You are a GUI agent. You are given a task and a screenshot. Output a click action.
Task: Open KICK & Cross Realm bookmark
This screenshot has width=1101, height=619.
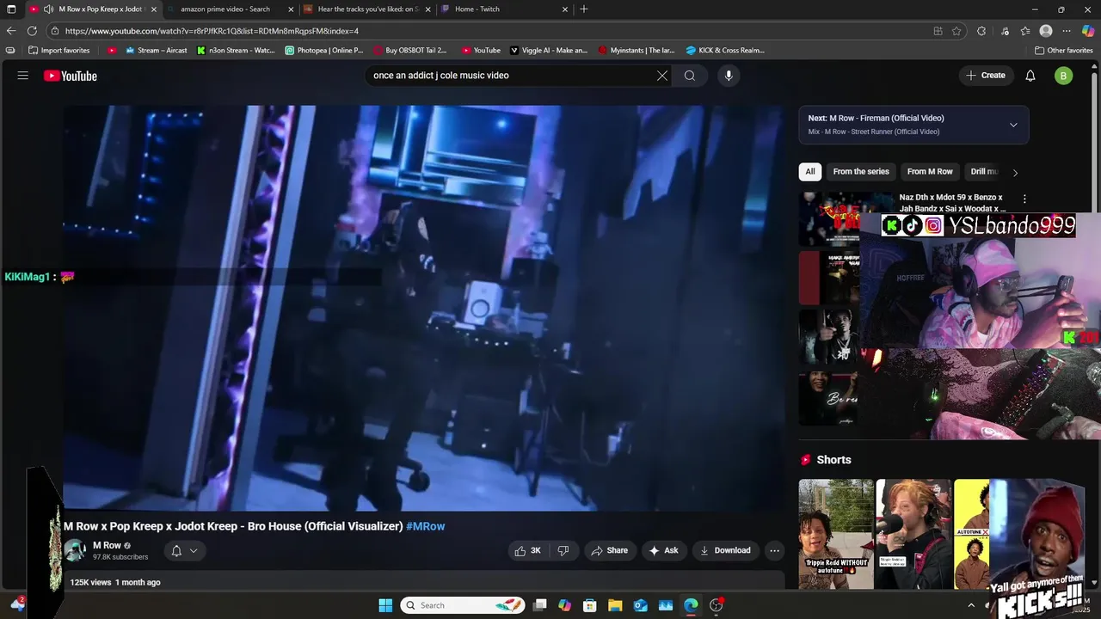click(725, 50)
